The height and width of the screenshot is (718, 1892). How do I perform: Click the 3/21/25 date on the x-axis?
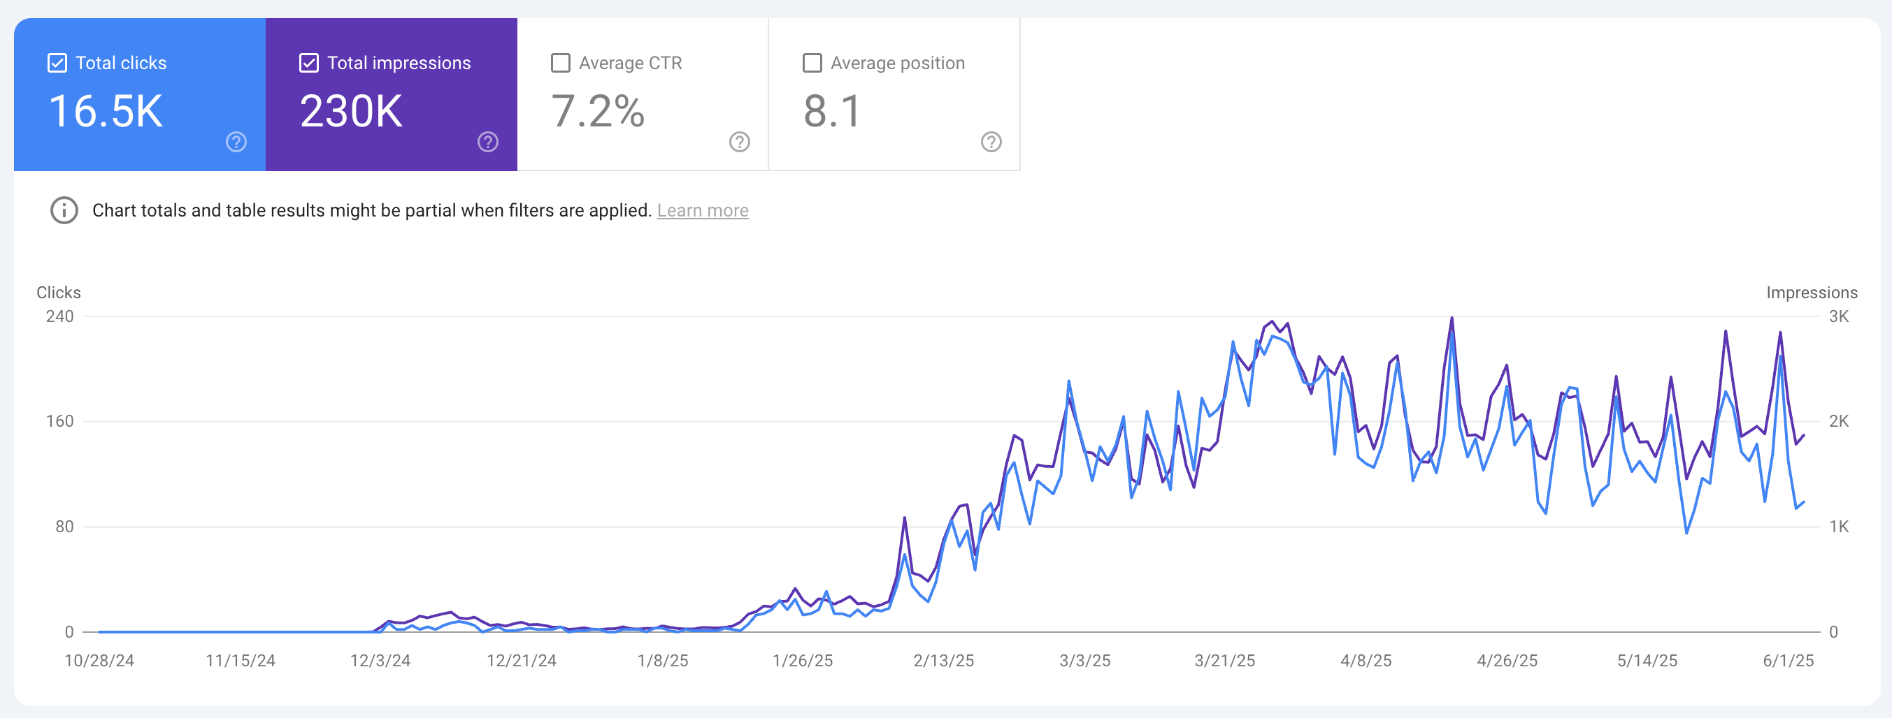click(x=1224, y=660)
